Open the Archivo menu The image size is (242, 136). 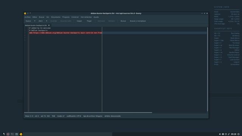[x=28, y=17]
